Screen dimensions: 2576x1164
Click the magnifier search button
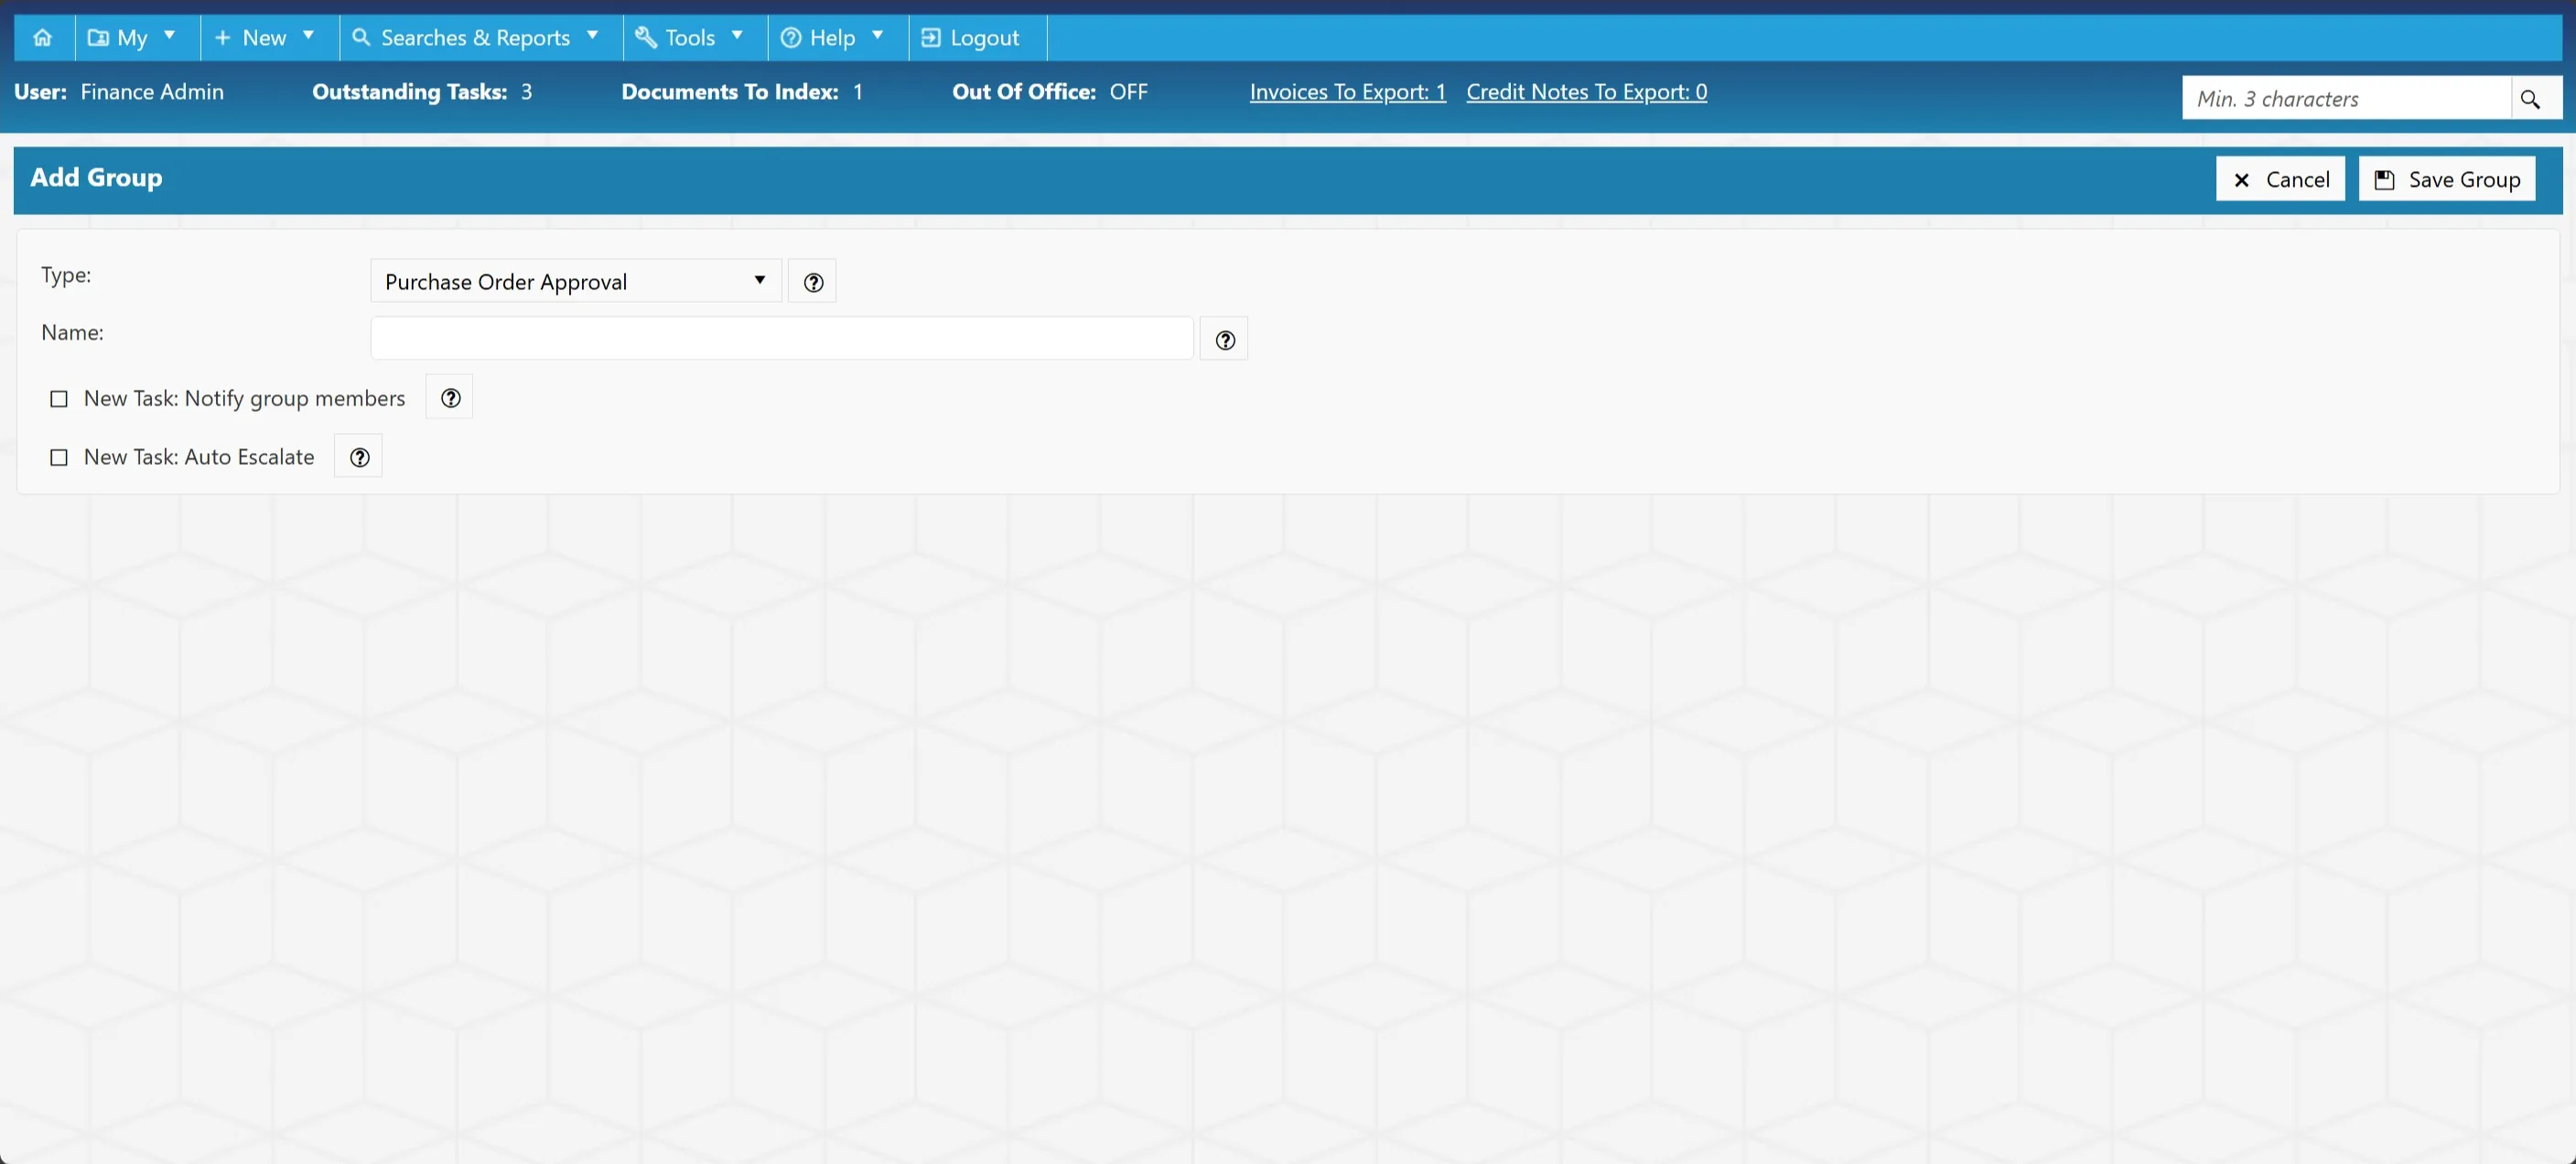tap(2536, 99)
